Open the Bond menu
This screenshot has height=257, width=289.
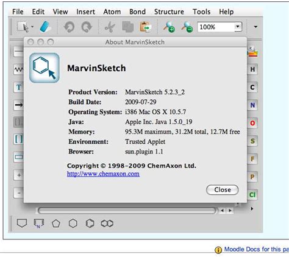(x=138, y=12)
